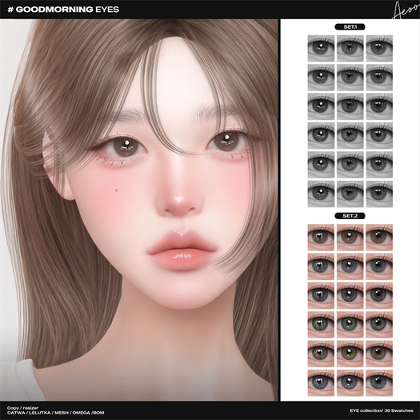Click the 'CATWA / LELUTKA / MESH / OMEGA /BOM' text
Viewport: 420px width, 420px height.
(x=56, y=413)
